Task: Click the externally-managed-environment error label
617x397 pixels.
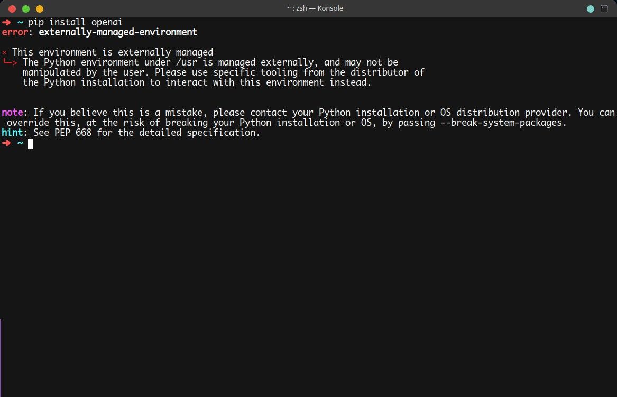Action: (117, 32)
